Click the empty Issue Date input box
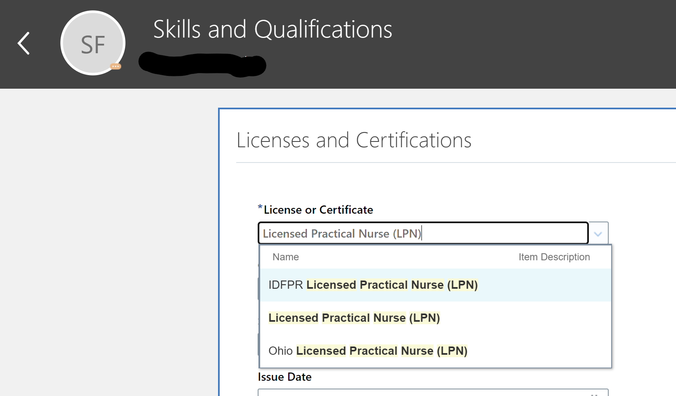Viewport: 676px width, 396px height. point(413,393)
